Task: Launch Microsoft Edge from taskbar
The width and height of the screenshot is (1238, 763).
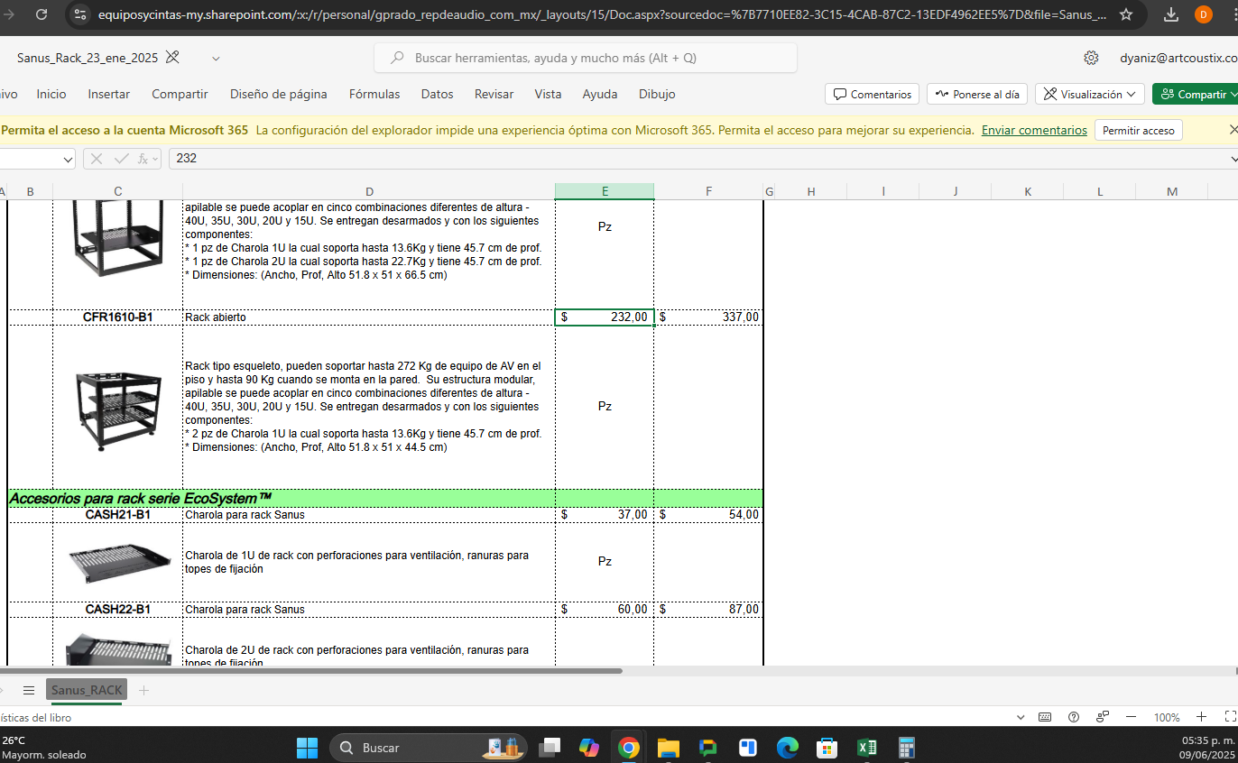Action: [788, 748]
